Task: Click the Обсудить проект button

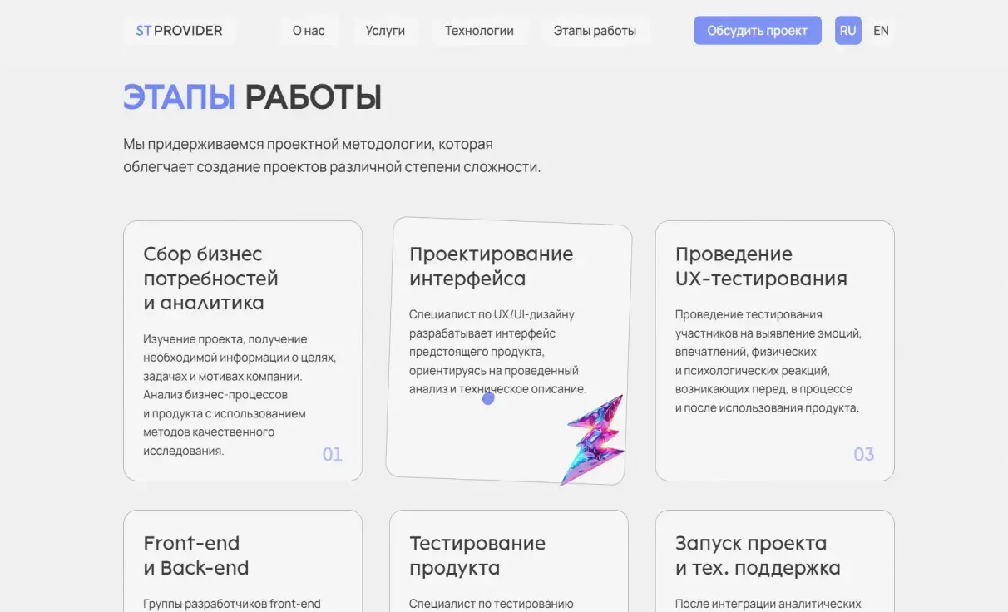Action: pos(758,31)
